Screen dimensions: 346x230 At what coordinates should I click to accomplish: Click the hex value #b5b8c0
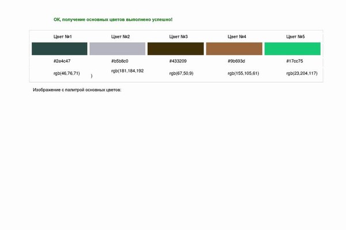tap(120, 61)
